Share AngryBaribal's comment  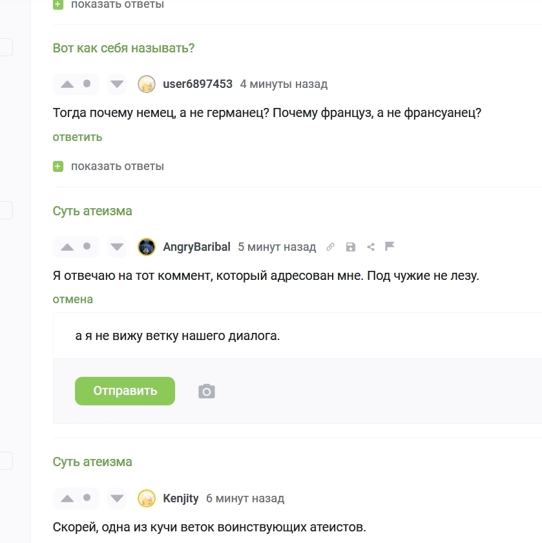pos(370,247)
